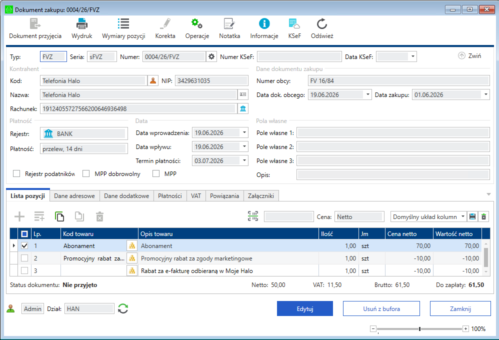Click the green copy-position icon
Image resolution: width=499 pixels, height=340 pixels.
tap(59, 216)
